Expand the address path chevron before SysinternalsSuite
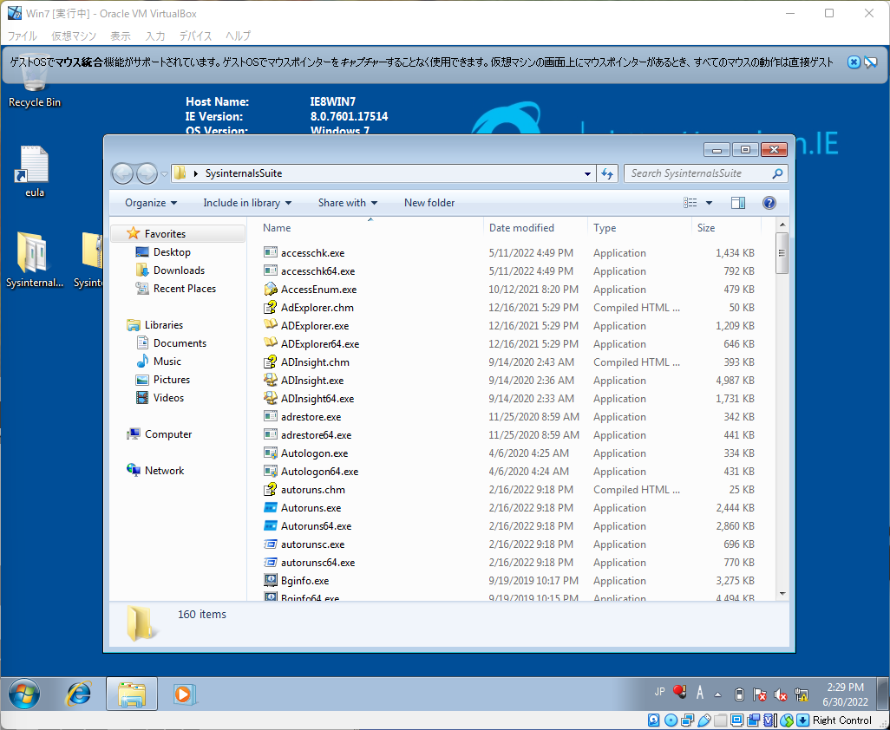This screenshot has height=730, width=890. [195, 173]
